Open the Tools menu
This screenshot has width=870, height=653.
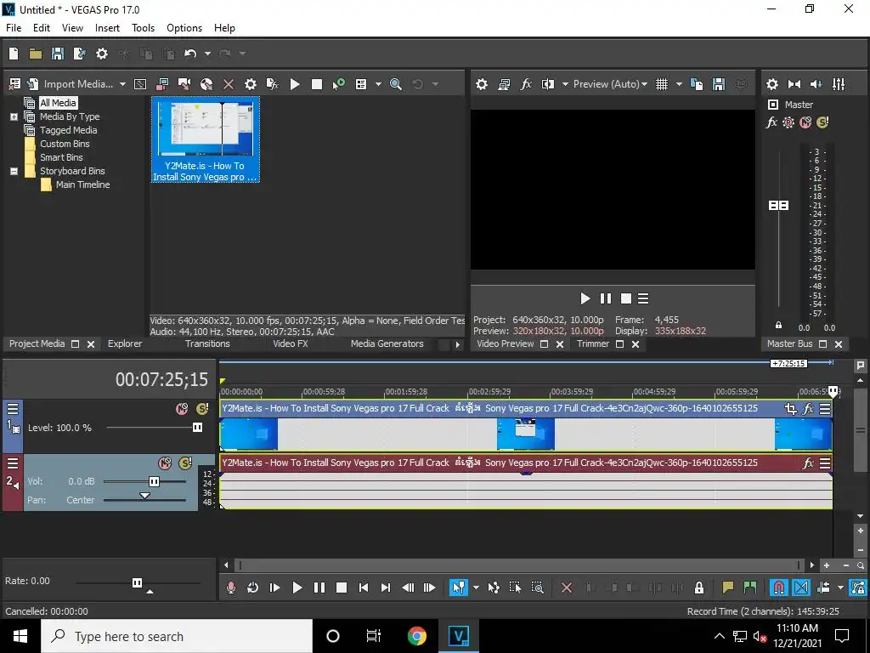pyautogui.click(x=143, y=28)
